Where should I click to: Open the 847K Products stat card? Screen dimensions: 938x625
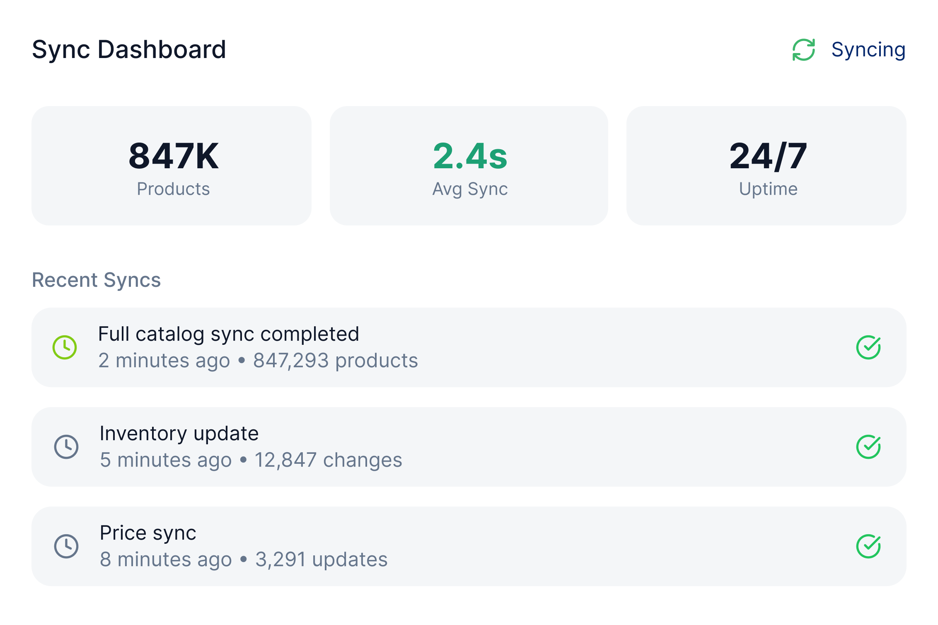click(x=172, y=166)
